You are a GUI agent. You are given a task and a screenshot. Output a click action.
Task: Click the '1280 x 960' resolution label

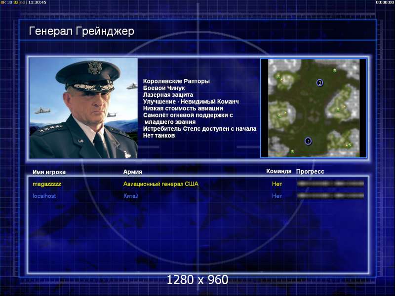coord(197,280)
